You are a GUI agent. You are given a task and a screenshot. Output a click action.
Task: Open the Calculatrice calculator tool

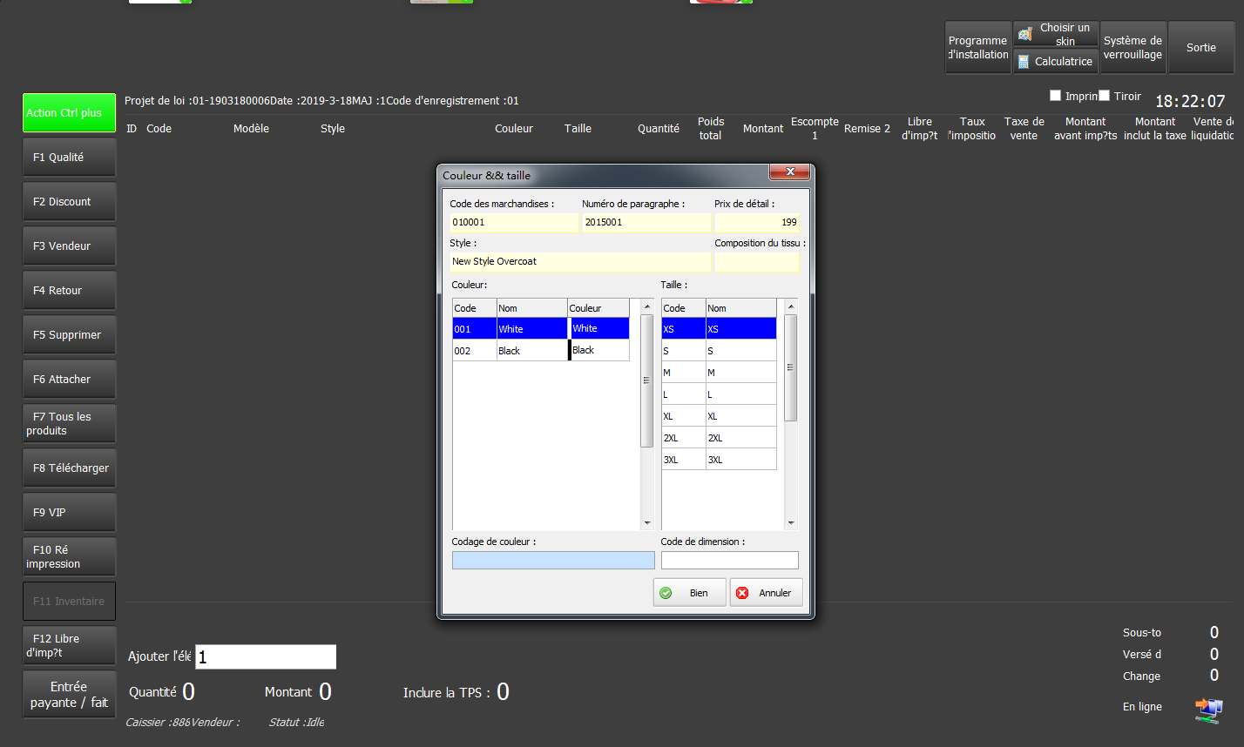point(1055,62)
